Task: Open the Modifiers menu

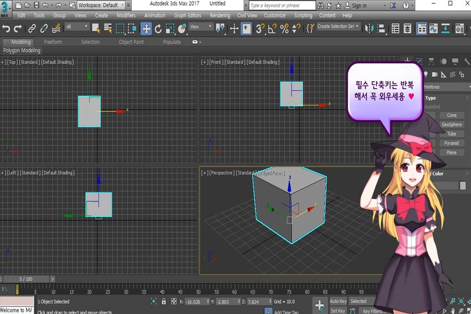Action: click(126, 15)
